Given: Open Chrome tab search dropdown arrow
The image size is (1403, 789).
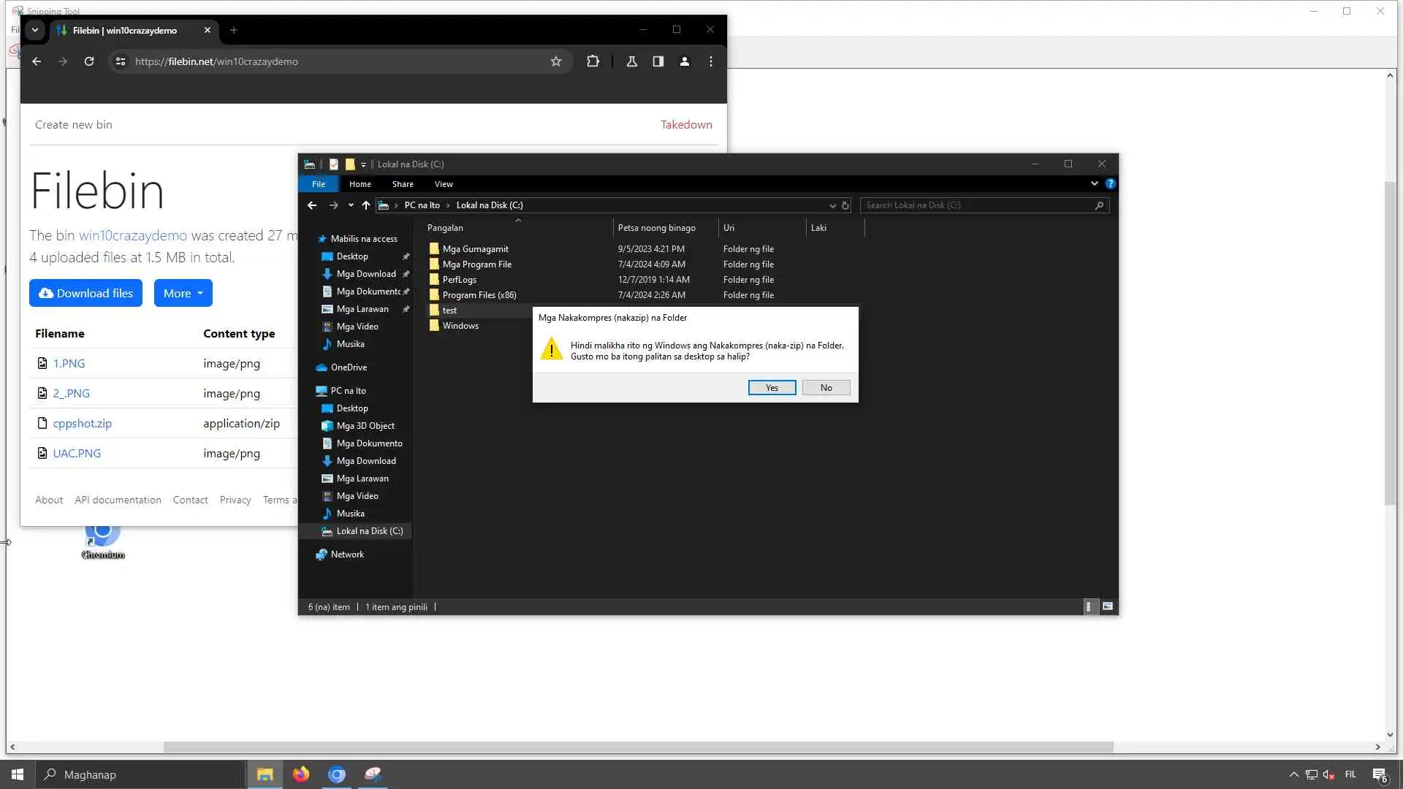Looking at the screenshot, I should 34,30.
